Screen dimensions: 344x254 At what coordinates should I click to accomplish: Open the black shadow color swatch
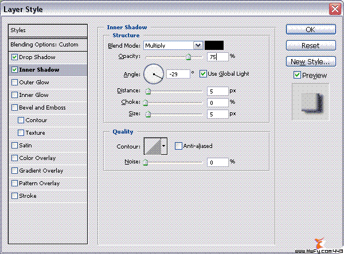(214, 45)
